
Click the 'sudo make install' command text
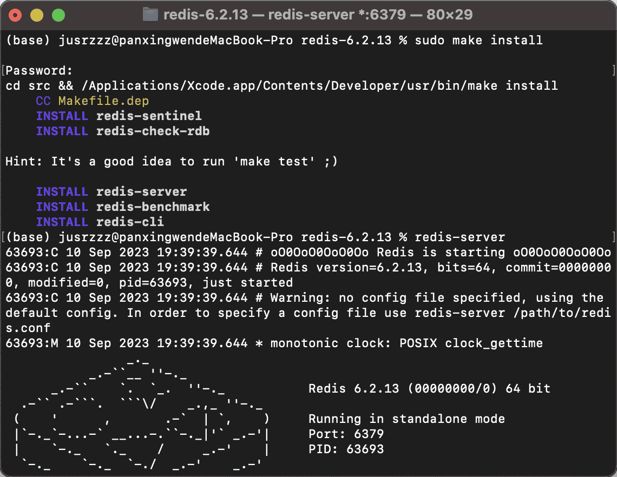point(478,41)
